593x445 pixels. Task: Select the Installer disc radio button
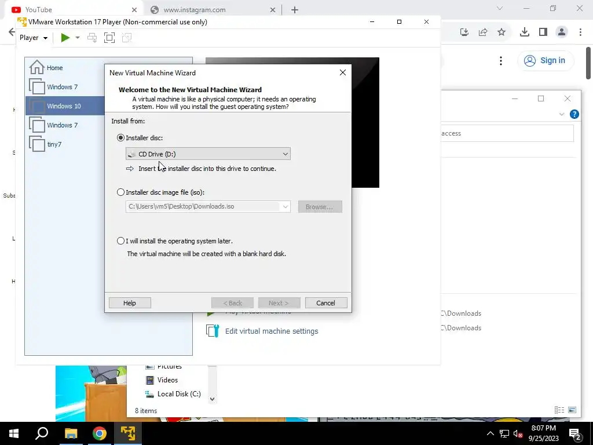pos(120,138)
